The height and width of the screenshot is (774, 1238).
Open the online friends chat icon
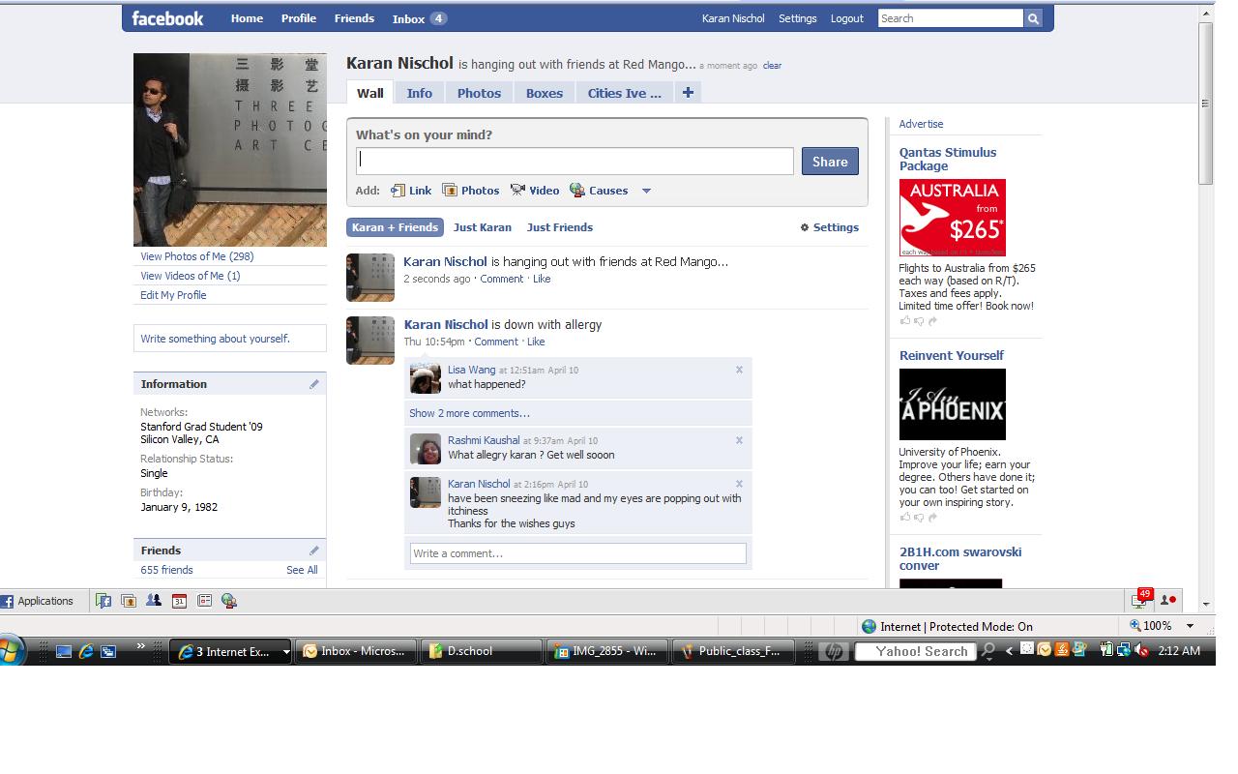1168,601
